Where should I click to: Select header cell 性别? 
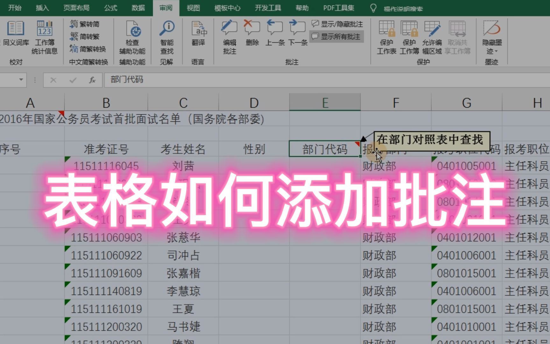pyautogui.click(x=254, y=149)
